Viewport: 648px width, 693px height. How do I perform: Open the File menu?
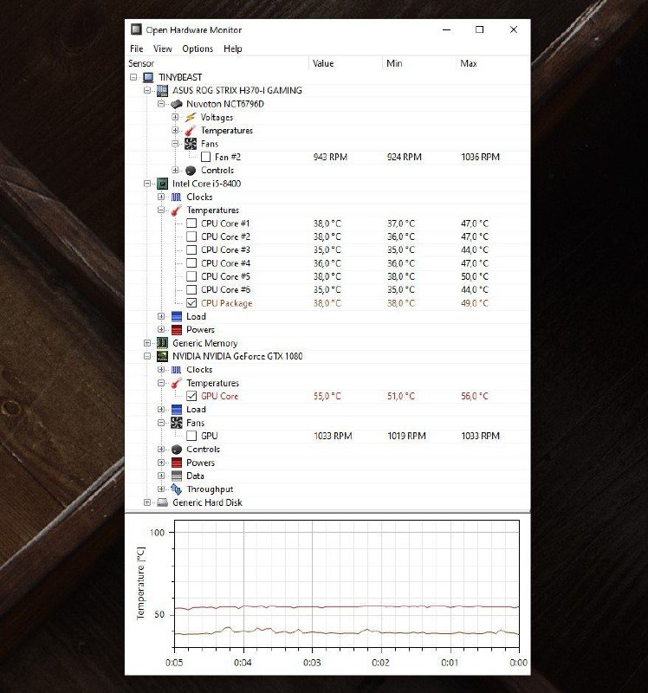point(137,49)
